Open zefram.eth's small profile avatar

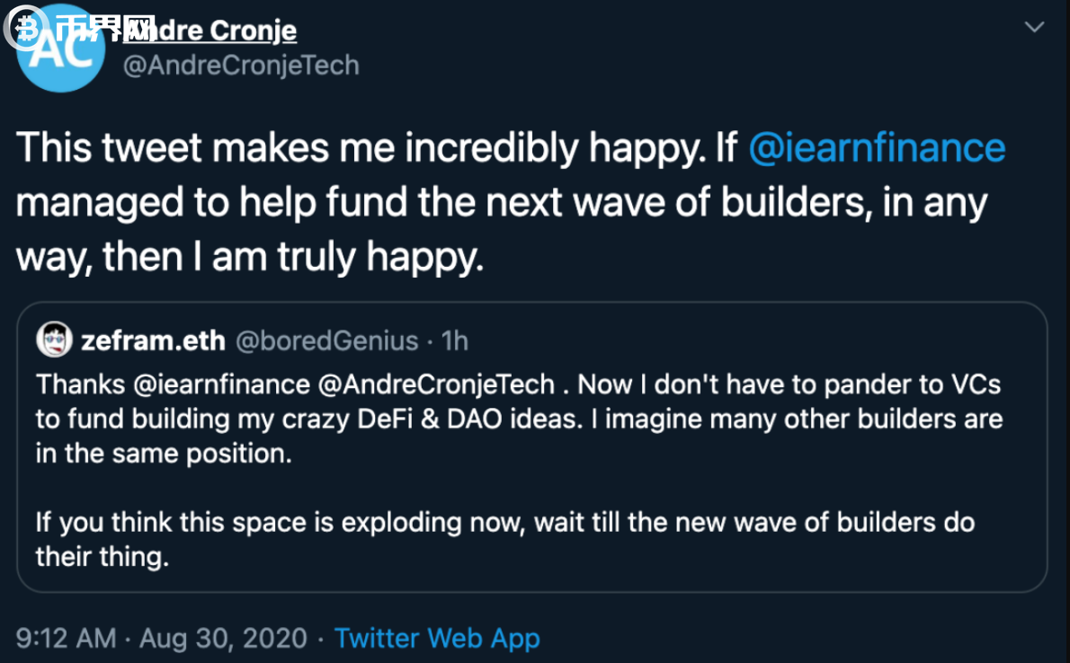[x=54, y=340]
